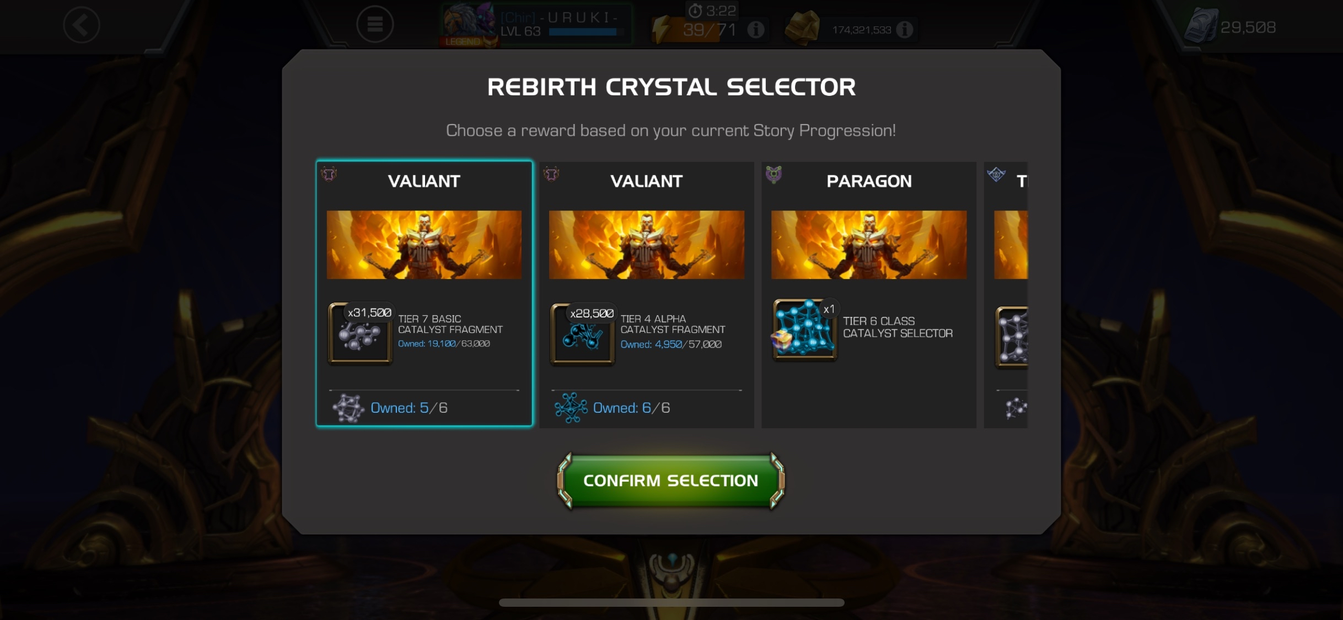
Task: Tap the Paragon card banner image
Action: pyautogui.click(x=869, y=245)
